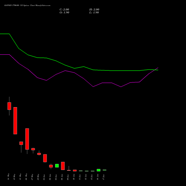
Task: Click the tall red candle above 26 May
Action: coord(27,139)
